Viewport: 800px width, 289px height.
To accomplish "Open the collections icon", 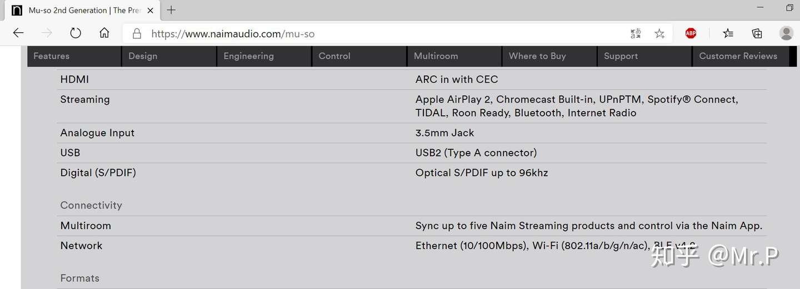I will 757,33.
